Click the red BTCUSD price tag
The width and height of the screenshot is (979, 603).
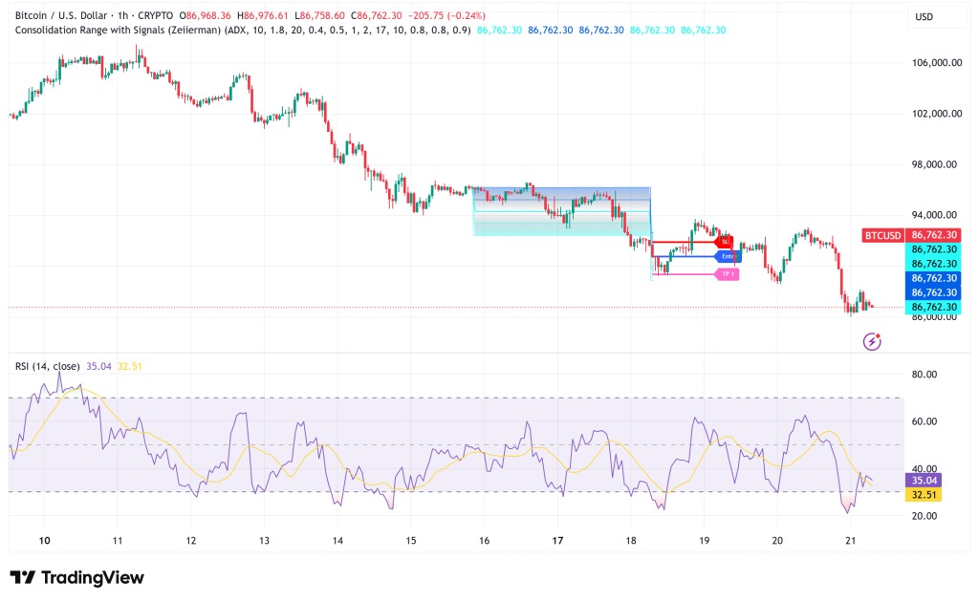[882, 235]
